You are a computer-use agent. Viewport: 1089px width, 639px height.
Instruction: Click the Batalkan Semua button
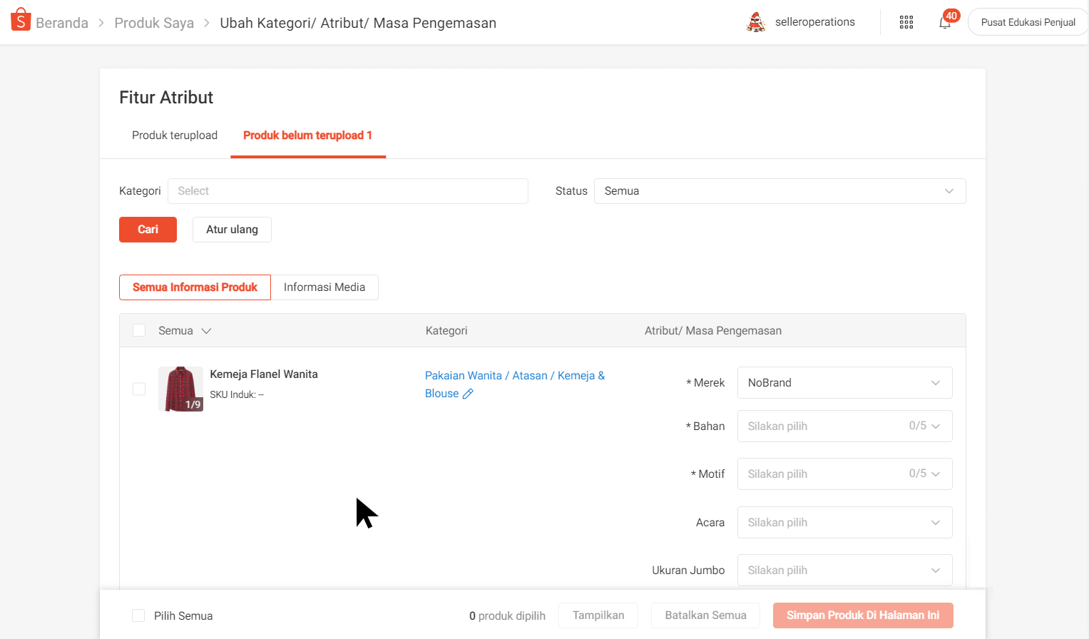coord(705,615)
